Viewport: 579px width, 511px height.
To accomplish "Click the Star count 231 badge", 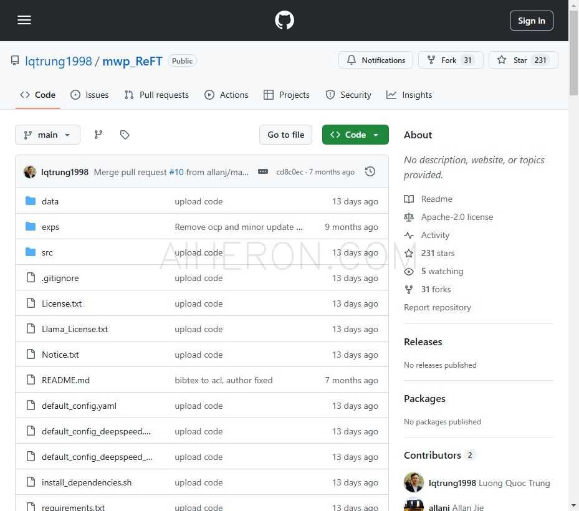I will pos(540,60).
